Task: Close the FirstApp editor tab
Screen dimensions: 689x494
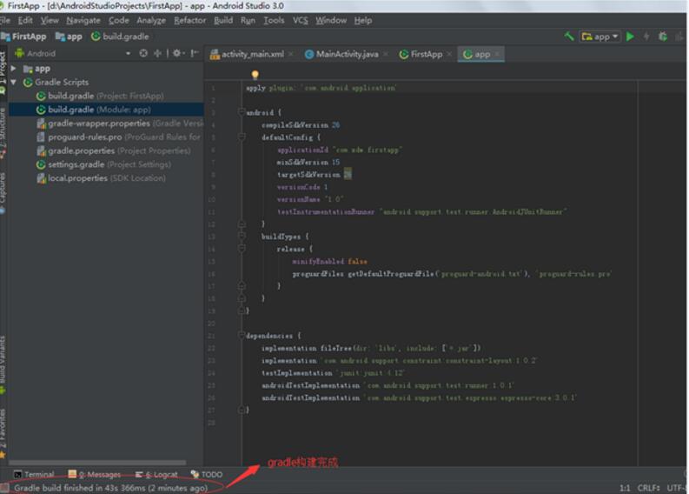Action: point(448,54)
